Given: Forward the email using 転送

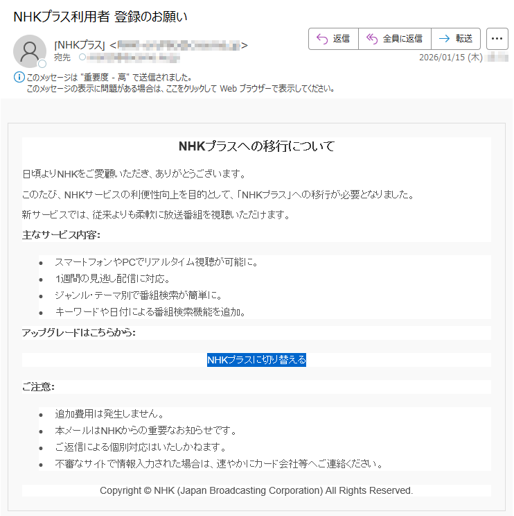Looking at the screenshot, I should pyautogui.click(x=455, y=39).
